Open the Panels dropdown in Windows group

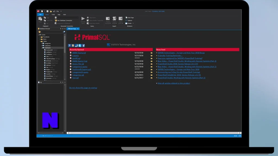(129, 23)
